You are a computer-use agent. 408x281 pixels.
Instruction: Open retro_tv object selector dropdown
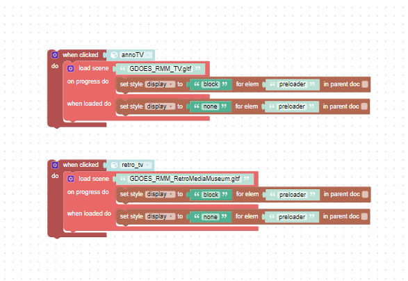coord(136,165)
